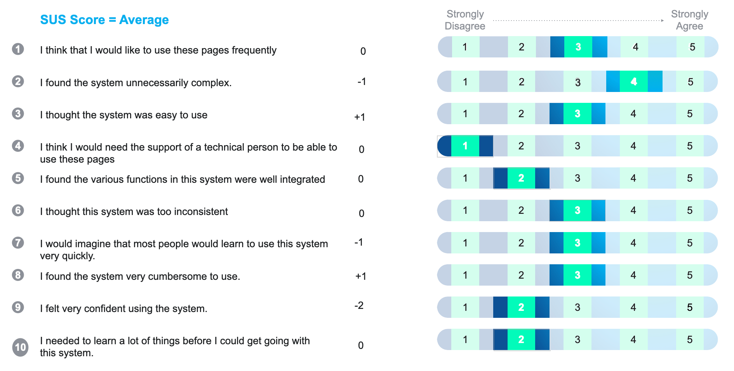Image resolution: width=734 pixels, height=371 pixels.
Task: Select rating 5 for "use these pages frequently"
Action: click(x=692, y=47)
